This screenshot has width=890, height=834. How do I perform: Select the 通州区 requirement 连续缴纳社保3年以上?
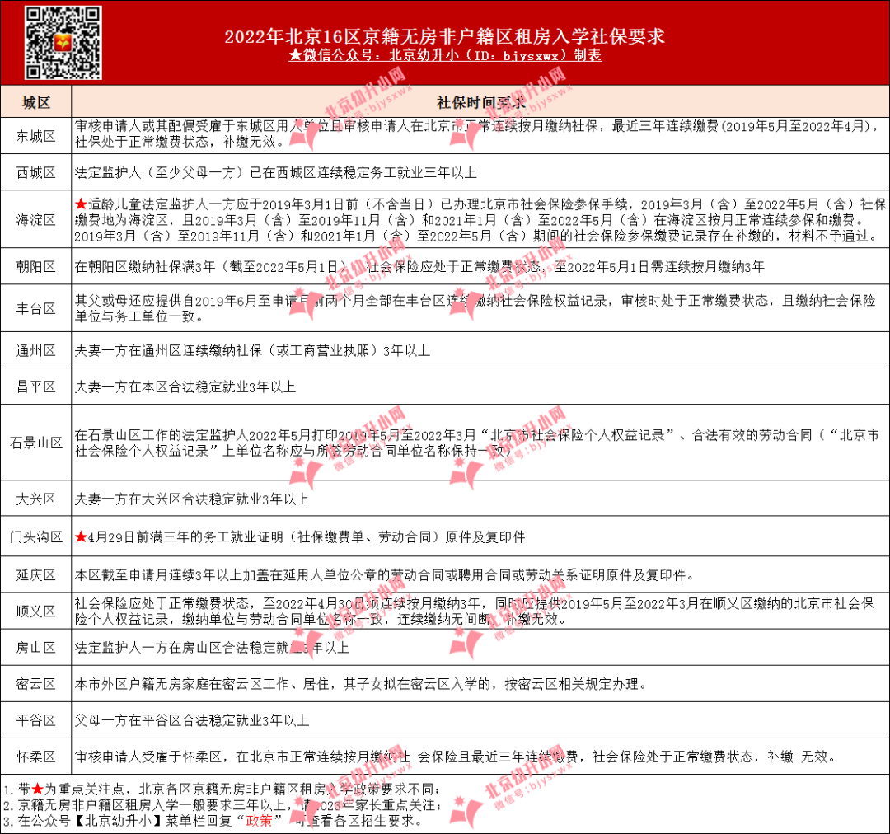click(x=252, y=350)
